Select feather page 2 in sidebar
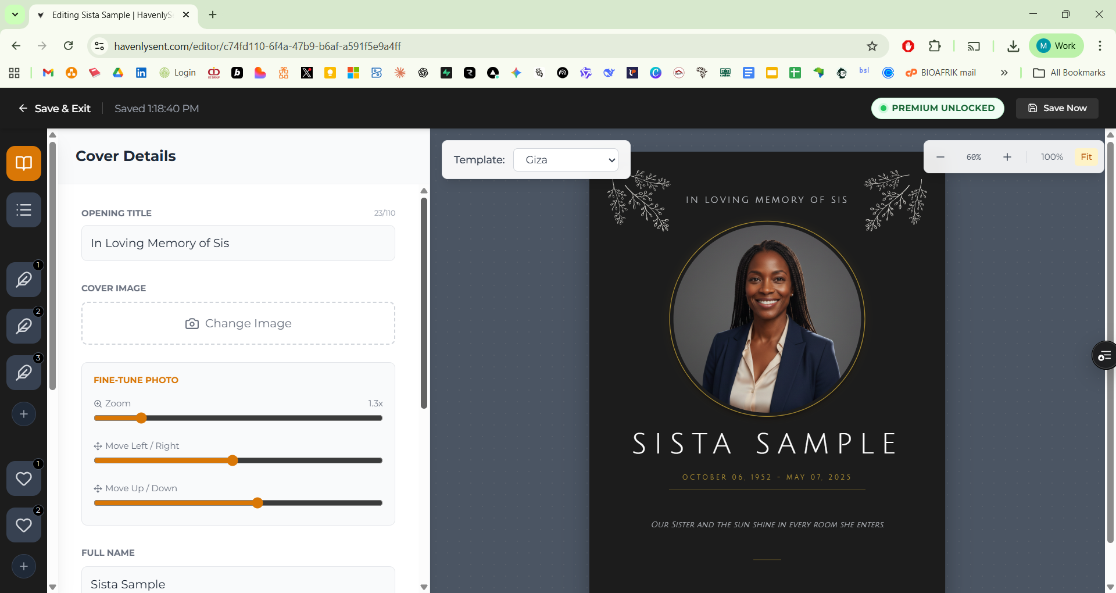Image resolution: width=1116 pixels, height=593 pixels. (24, 326)
